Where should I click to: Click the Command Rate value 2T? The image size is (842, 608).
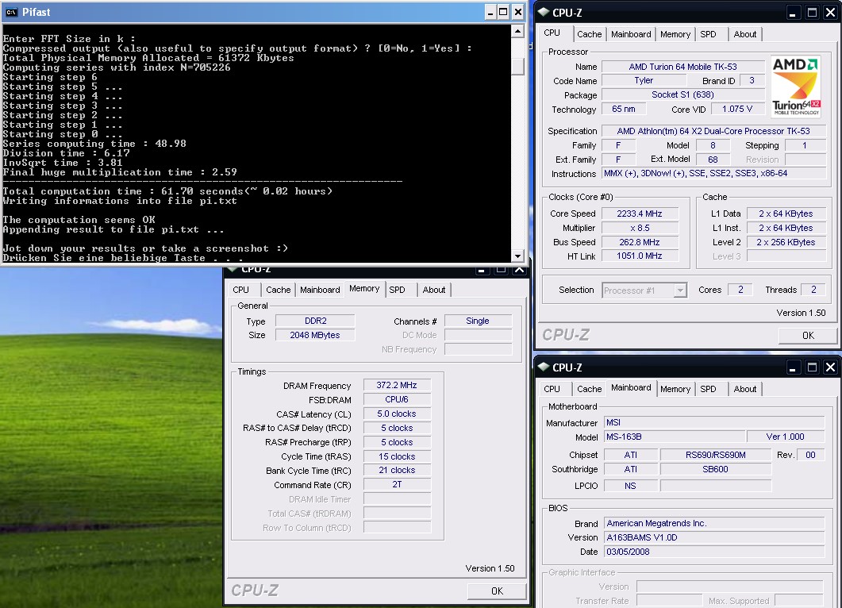pyautogui.click(x=397, y=484)
